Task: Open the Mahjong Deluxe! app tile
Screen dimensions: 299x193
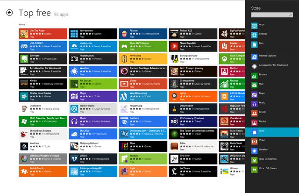Action: coord(93,146)
